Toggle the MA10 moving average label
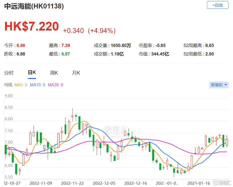 pyautogui.click(x=38, y=85)
